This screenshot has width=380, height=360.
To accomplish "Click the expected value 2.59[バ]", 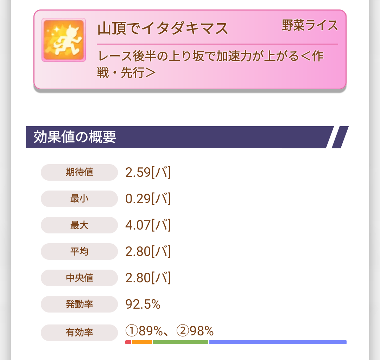I will 148,173.
